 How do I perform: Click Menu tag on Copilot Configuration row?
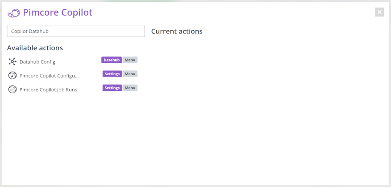(x=130, y=74)
